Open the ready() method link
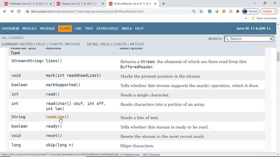 pos(52,126)
